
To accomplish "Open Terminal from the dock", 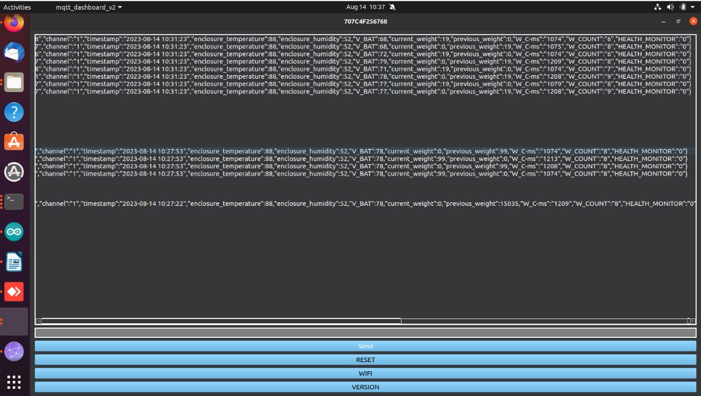I will [x=14, y=201].
